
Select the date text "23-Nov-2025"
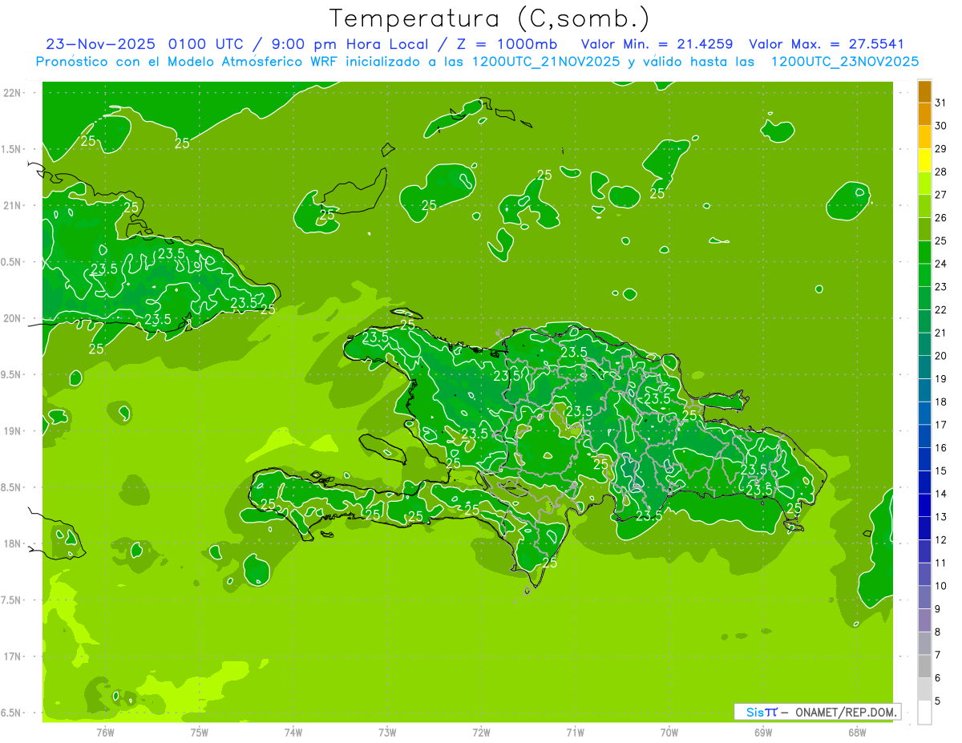101,44
